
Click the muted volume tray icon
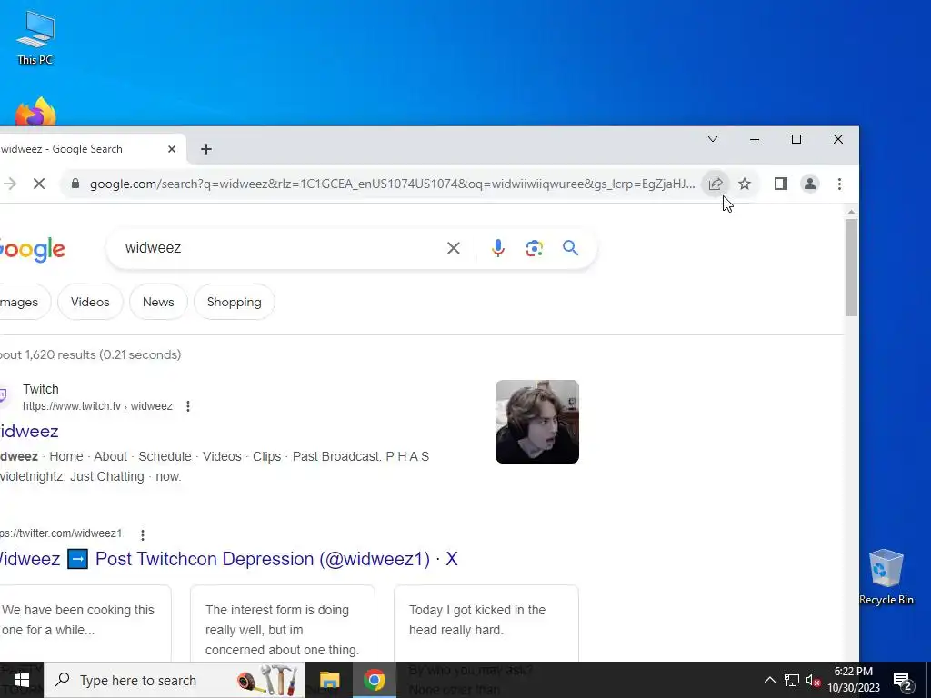pos(814,680)
